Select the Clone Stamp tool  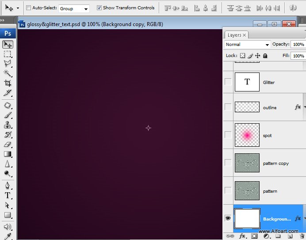[8, 125]
